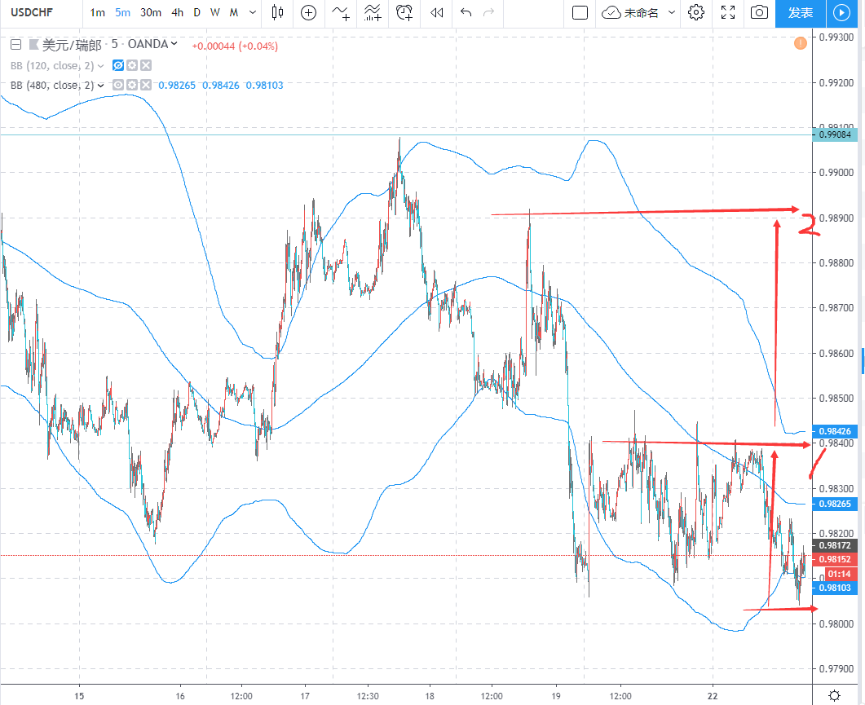This screenshot has width=865, height=705.
Task: Click the orange warning notification icon
Action: (801, 43)
